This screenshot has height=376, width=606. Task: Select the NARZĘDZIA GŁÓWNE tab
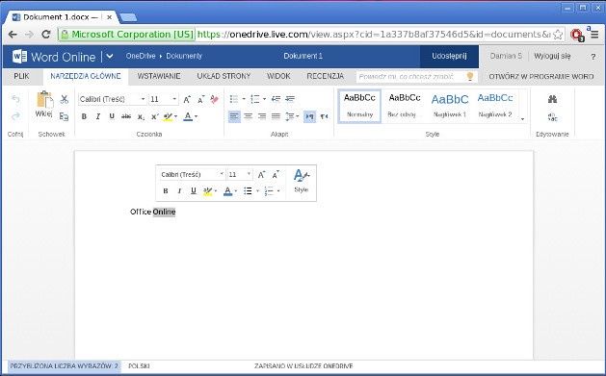tap(86, 76)
